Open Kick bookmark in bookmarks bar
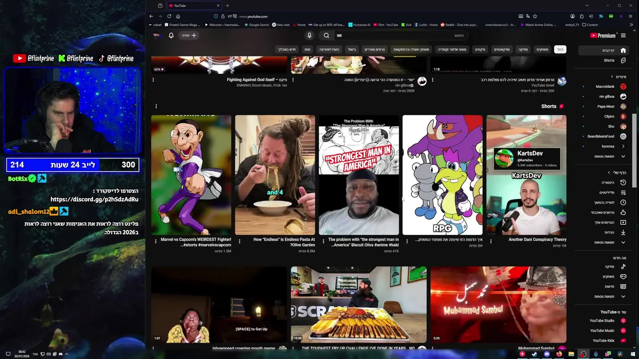The height and width of the screenshot is (359, 639). point(406,24)
